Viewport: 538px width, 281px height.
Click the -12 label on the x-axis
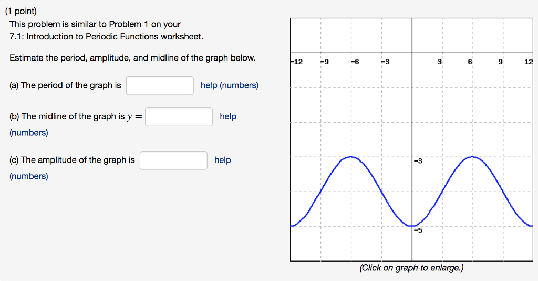coord(296,62)
